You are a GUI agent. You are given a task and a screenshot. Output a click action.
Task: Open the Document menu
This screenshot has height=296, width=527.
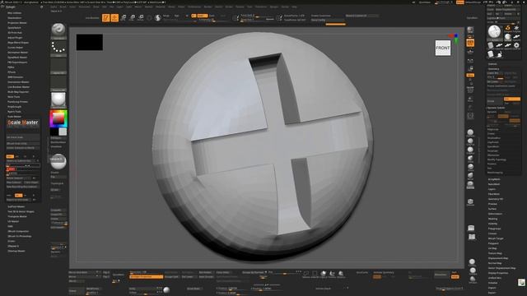click(84, 7)
